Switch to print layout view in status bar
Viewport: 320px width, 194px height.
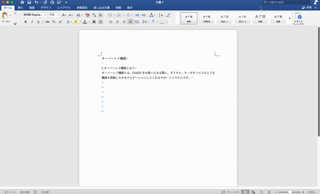pyautogui.click(x=245, y=192)
